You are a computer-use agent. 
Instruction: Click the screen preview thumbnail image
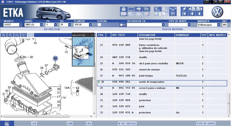click(83, 51)
